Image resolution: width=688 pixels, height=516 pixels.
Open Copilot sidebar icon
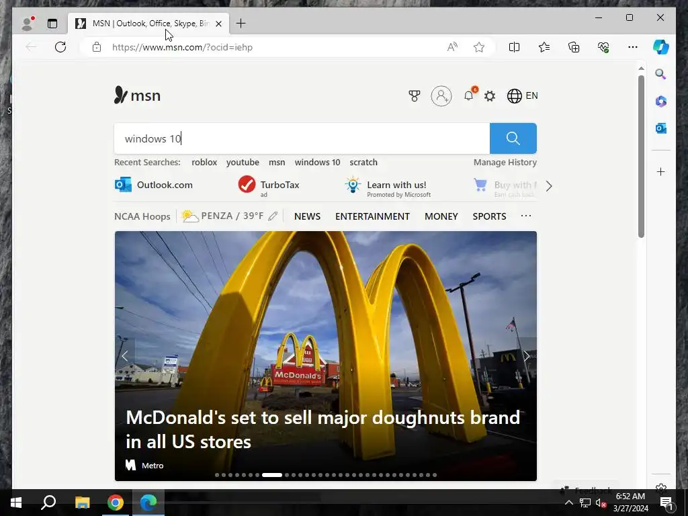[x=661, y=47]
